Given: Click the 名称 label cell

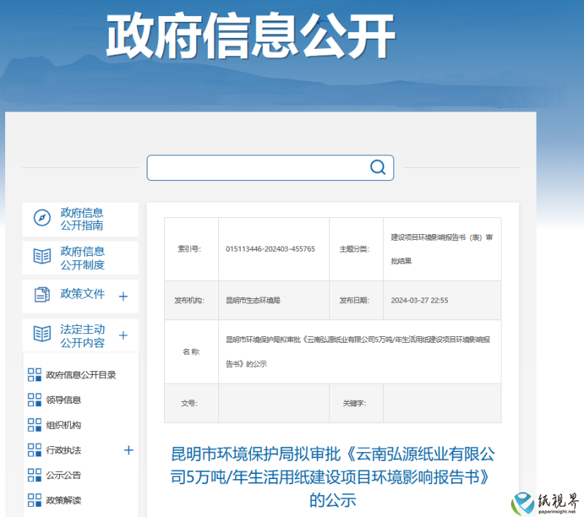Looking at the screenshot, I should 191,351.
